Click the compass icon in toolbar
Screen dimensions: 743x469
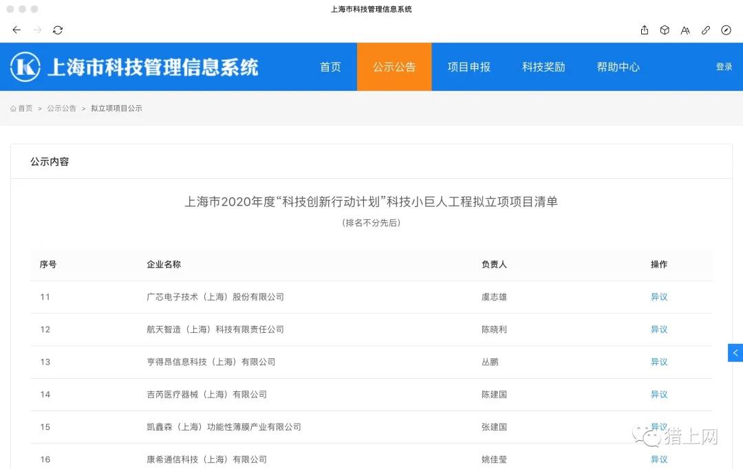(x=726, y=30)
